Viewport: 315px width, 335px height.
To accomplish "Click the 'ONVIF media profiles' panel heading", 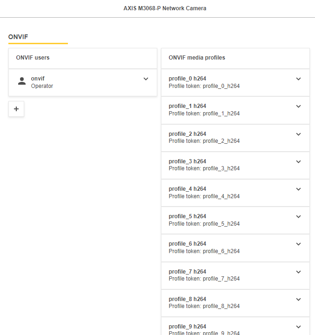I will pos(197,58).
